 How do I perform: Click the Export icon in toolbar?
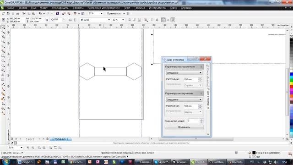[x=69, y=13]
